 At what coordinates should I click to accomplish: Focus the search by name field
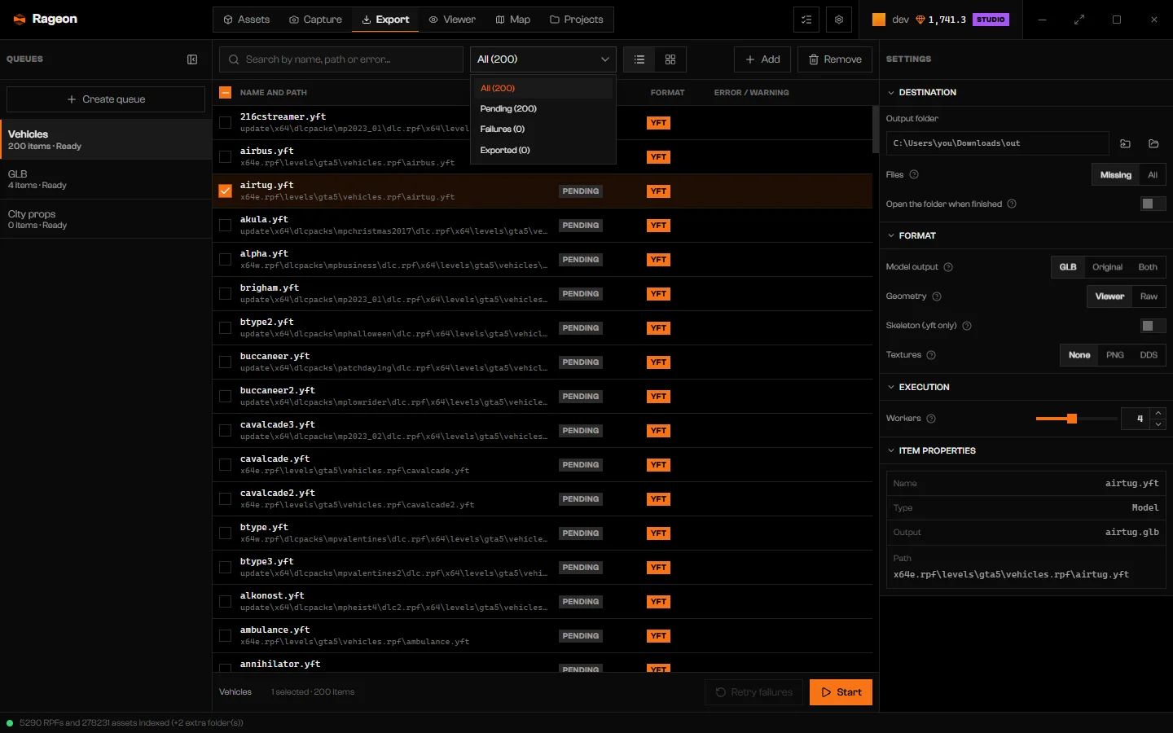pos(341,59)
